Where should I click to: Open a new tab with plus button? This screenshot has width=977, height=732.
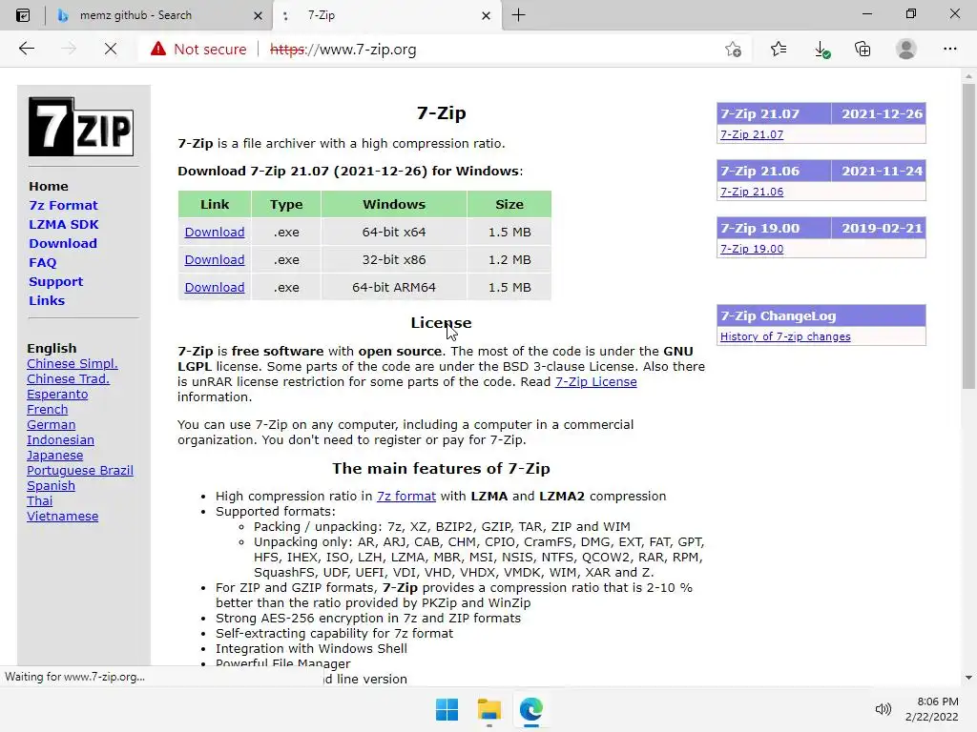pos(518,15)
